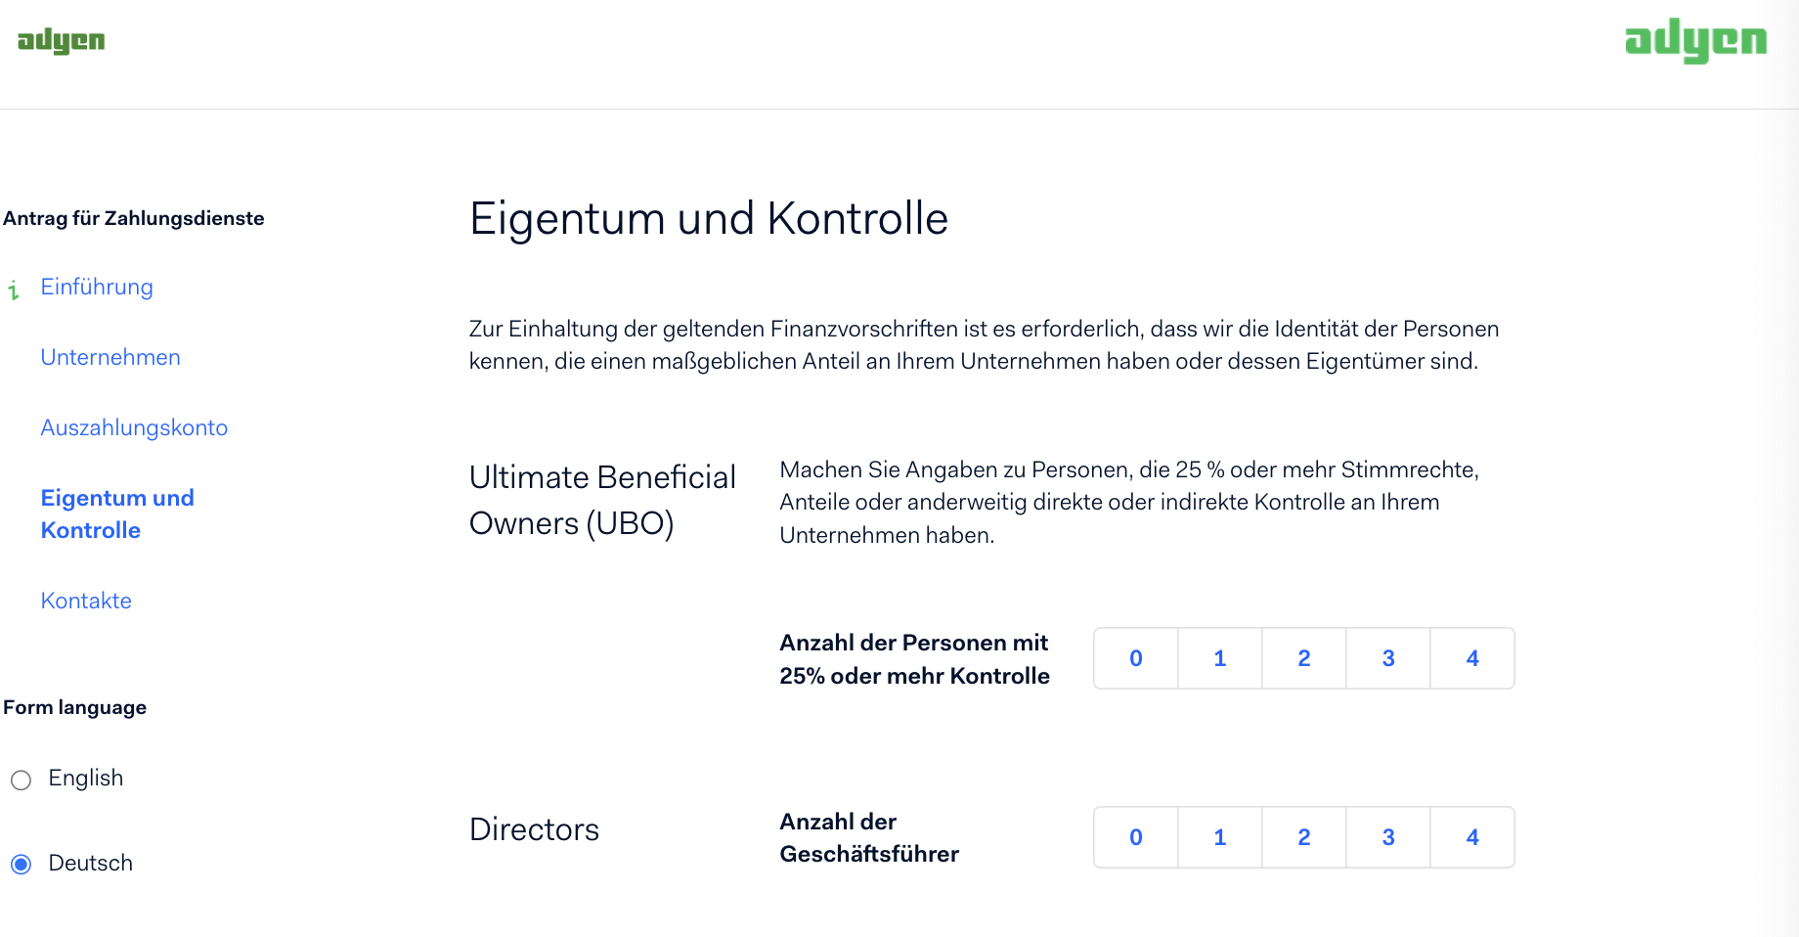The image size is (1799, 937).
Task: Click the large Adyen logo at top right
Action: [1695, 40]
